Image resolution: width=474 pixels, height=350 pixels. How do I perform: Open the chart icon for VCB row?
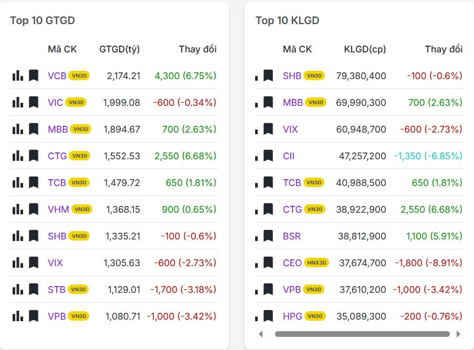click(18, 75)
